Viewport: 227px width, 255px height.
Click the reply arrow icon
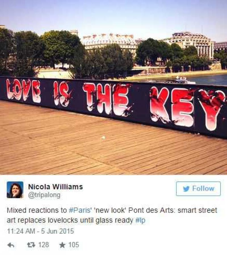click(11, 245)
